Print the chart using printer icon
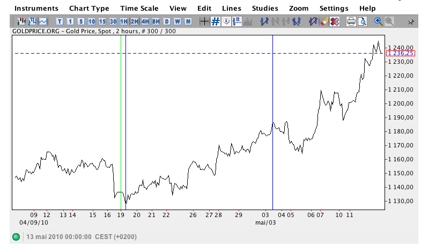This screenshot has height=246, width=421. (x=351, y=21)
